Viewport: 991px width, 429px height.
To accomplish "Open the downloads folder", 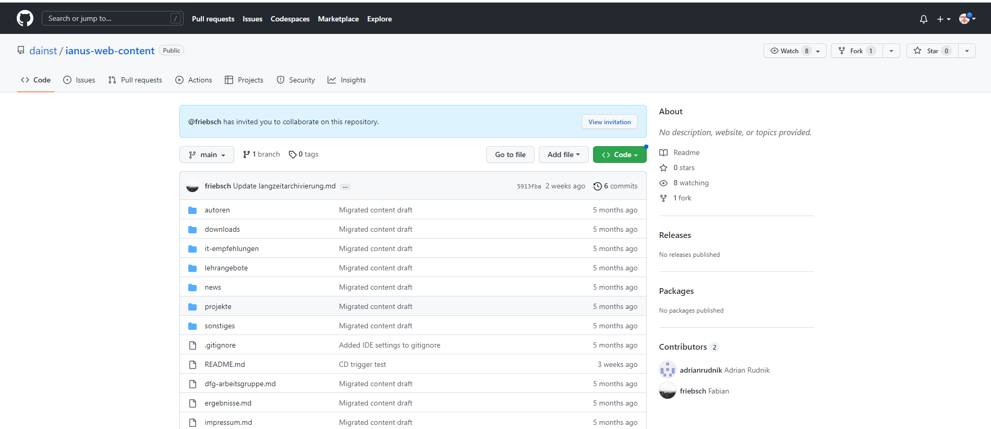I will [222, 229].
